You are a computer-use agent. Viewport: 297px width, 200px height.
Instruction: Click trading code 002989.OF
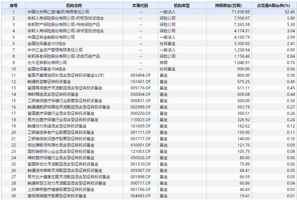[141, 107]
